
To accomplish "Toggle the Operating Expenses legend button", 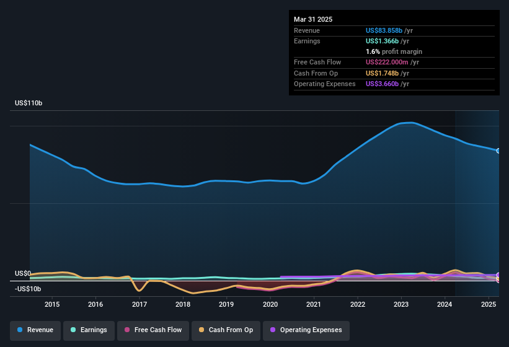I will [306, 330].
